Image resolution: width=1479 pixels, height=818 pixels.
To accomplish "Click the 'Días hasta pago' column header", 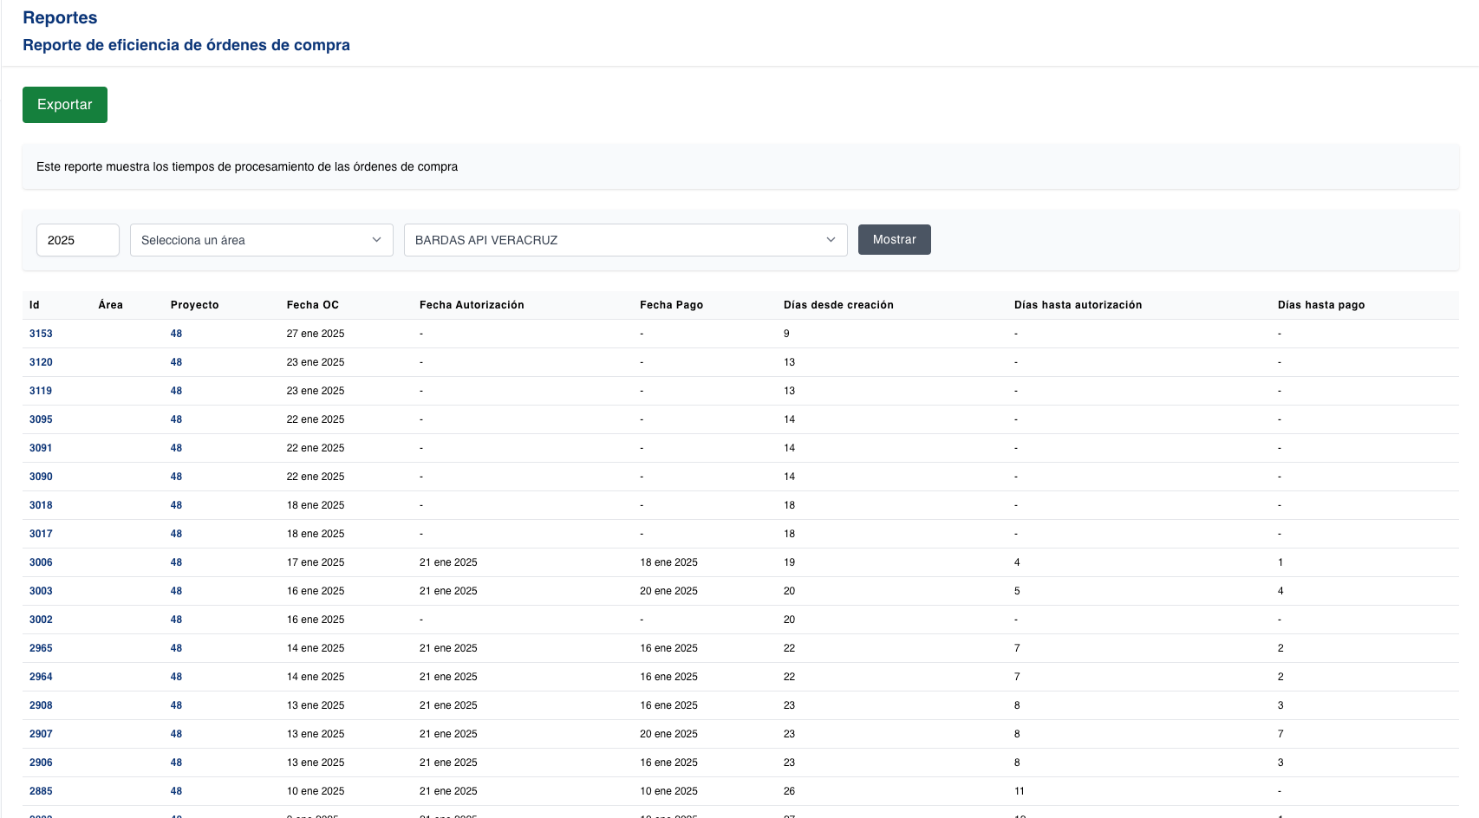I will tap(1320, 305).
